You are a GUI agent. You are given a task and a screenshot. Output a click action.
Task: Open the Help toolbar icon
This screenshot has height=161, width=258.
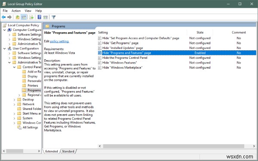tap(39, 17)
